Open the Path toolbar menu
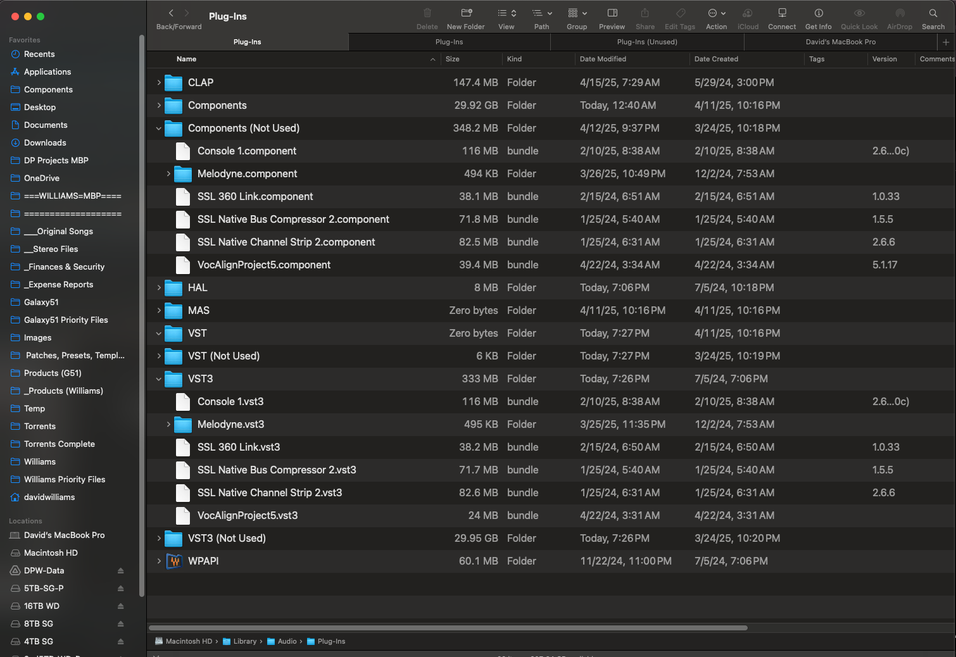 click(x=542, y=13)
